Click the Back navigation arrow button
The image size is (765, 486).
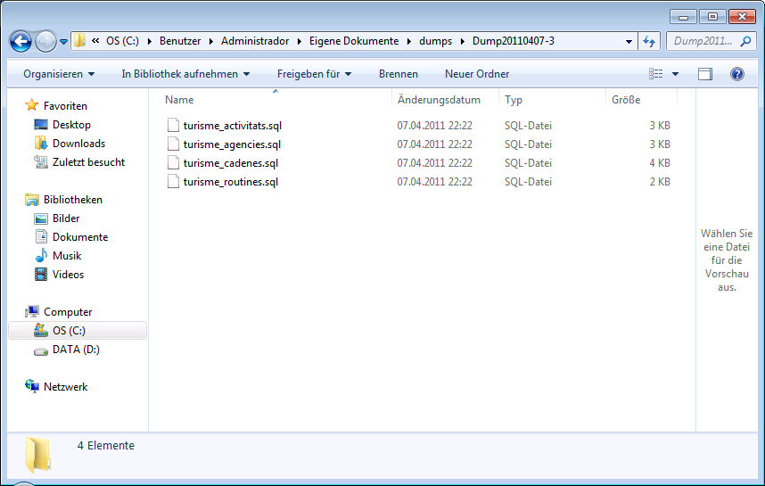(x=21, y=41)
